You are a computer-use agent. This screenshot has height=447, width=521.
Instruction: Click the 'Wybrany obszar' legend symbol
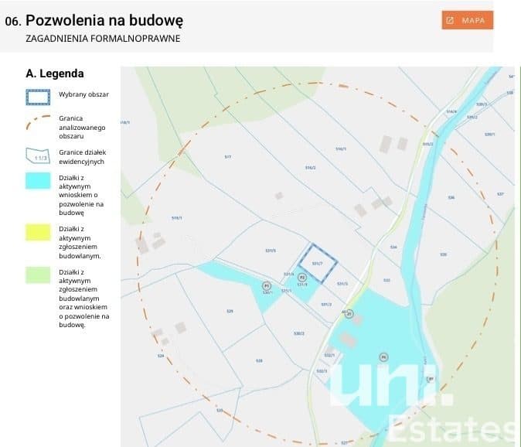(38, 97)
